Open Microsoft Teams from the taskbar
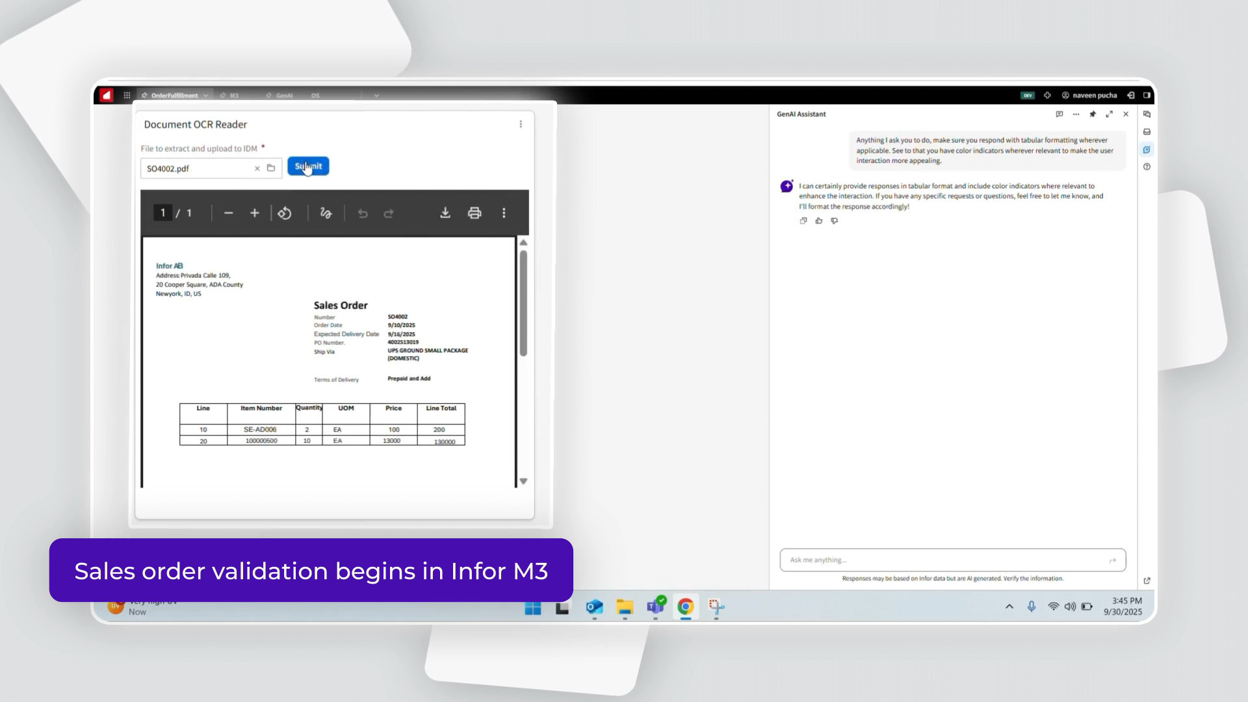The width and height of the screenshot is (1248, 702). (656, 606)
